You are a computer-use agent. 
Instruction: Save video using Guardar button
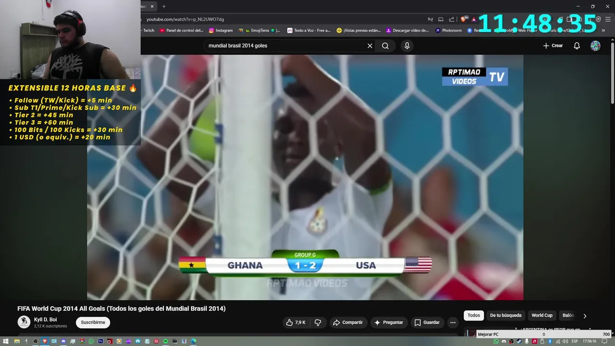(x=427, y=322)
